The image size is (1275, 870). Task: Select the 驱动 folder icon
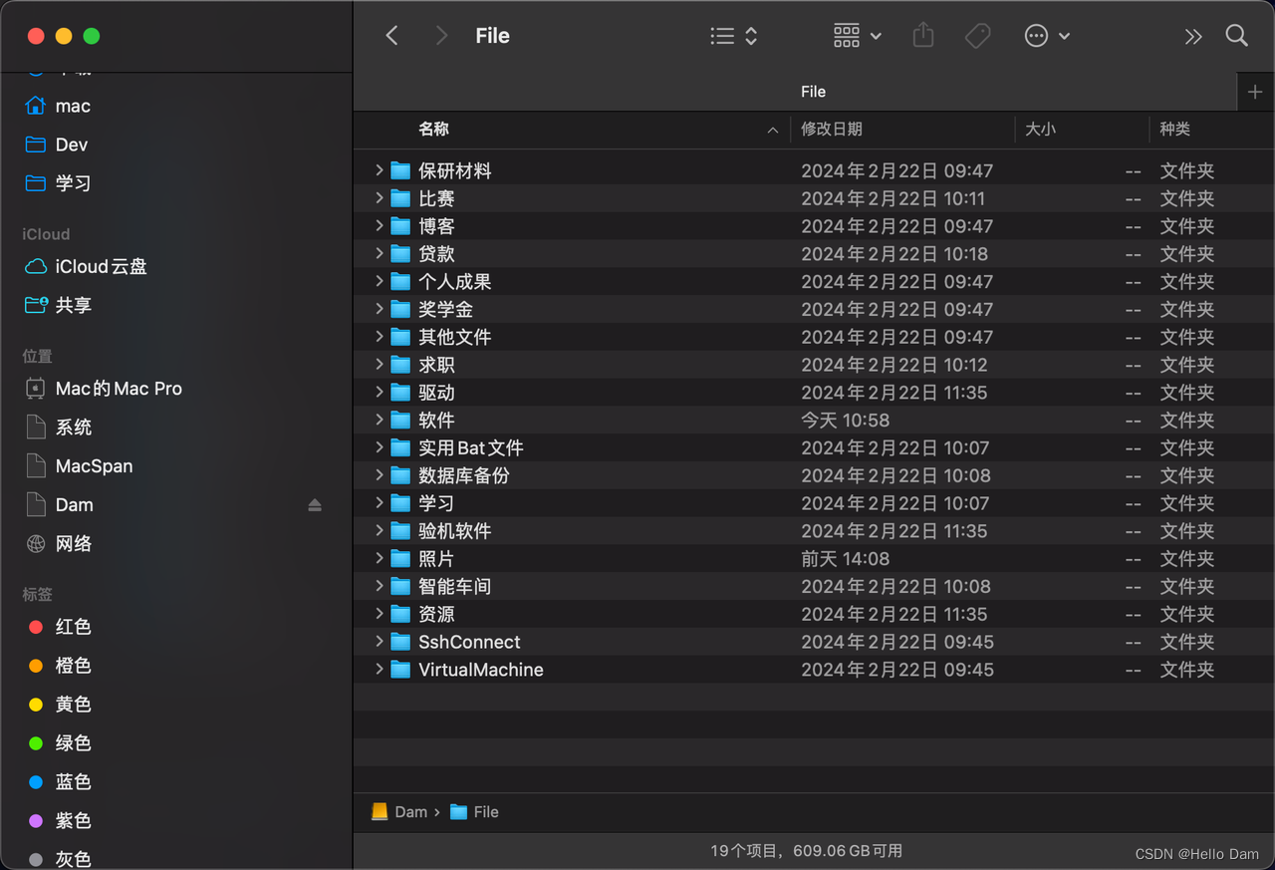400,393
